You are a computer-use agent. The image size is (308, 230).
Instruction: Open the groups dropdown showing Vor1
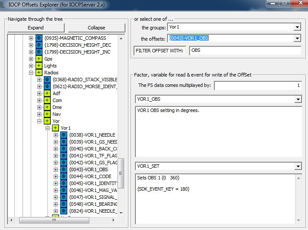(297, 27)
